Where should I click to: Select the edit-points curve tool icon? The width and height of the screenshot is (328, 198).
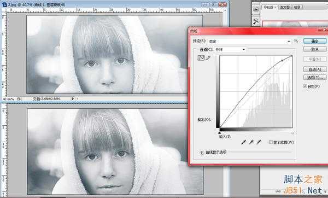[x=201, y=58]
